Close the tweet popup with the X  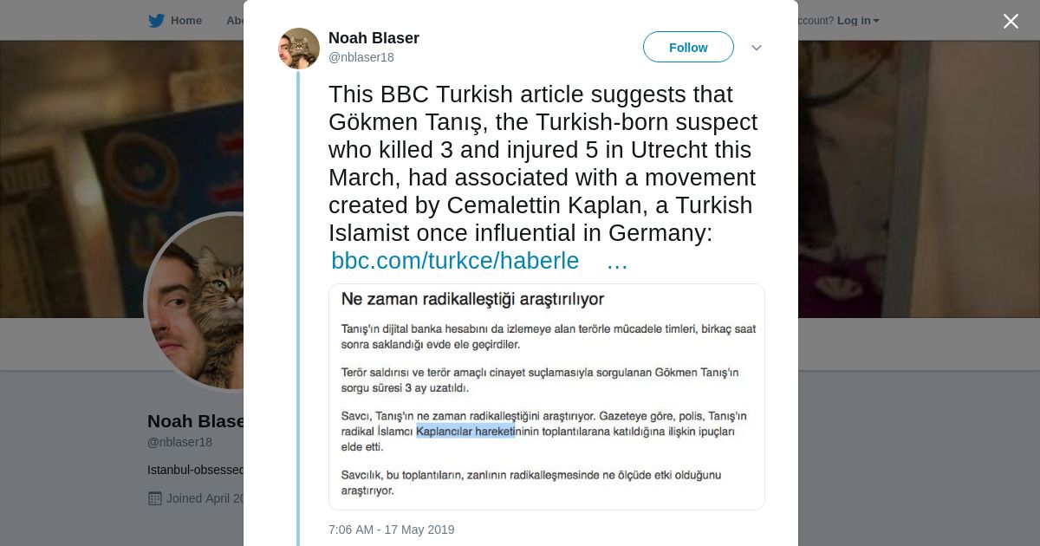point(1011,21)
